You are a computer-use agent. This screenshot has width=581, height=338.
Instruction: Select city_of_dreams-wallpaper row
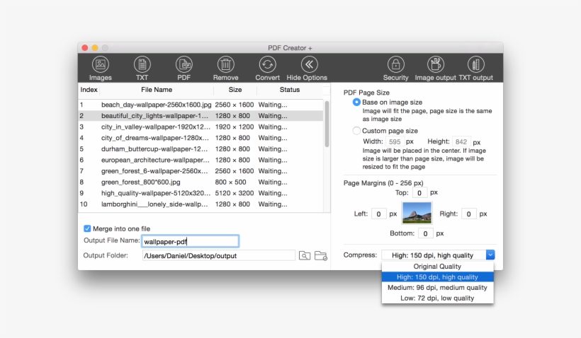pos(201,138)
